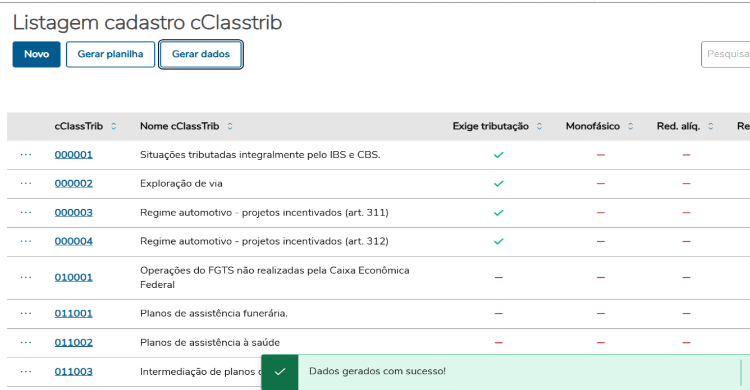Click Gerar dados button

[x=201, y=54]
